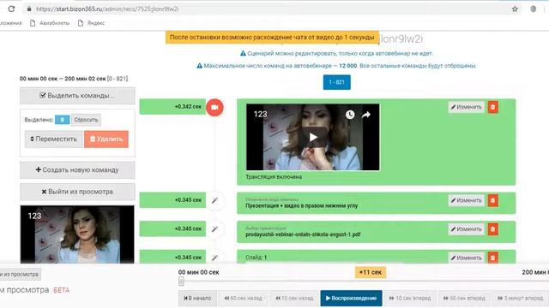The height and width of the screenshot is (308, 549).
Task: Delete the Слайд: 1 command with the trash icon
Action: click(492, 258)
